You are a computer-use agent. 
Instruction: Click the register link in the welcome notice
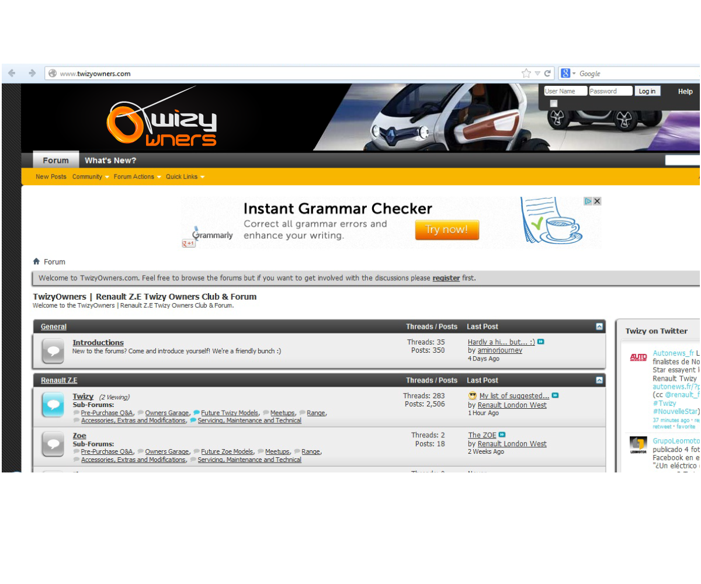pos(446,278)
